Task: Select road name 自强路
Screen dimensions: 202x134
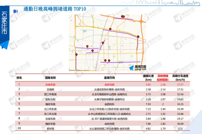Action: pos(50,89)
